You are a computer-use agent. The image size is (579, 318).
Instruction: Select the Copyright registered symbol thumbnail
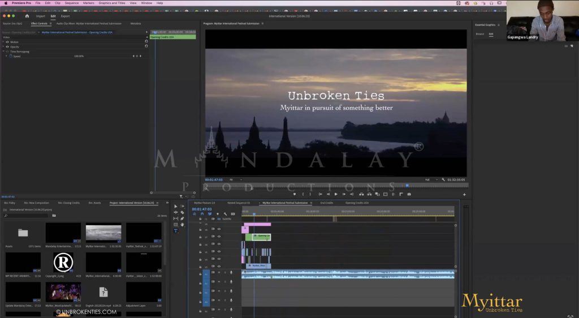tap(63, 263)
